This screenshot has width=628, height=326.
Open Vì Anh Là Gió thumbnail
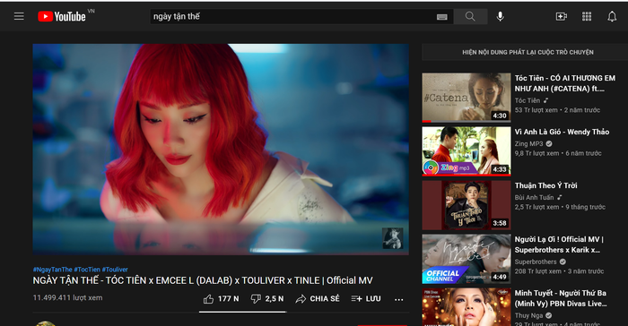click(x=467, y=151)
